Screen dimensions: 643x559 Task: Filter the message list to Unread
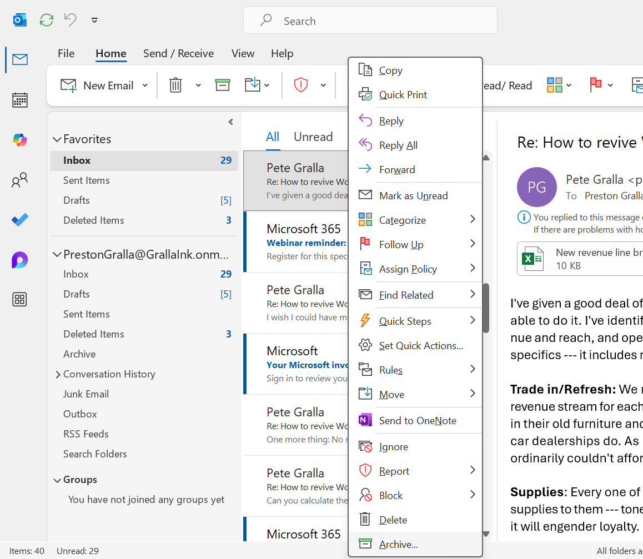pos(313,137)
